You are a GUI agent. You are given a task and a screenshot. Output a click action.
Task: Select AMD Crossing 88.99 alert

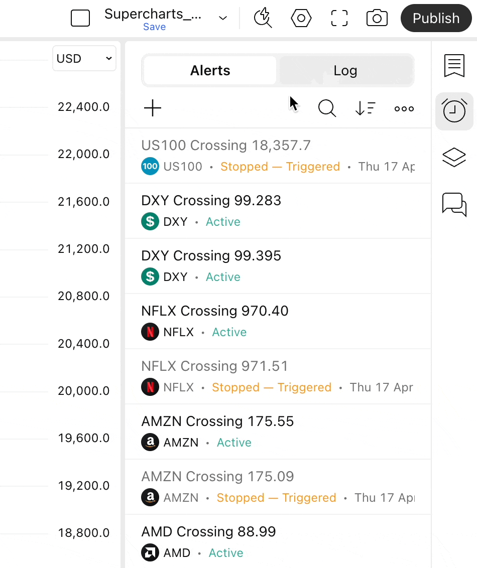point(278,541)
